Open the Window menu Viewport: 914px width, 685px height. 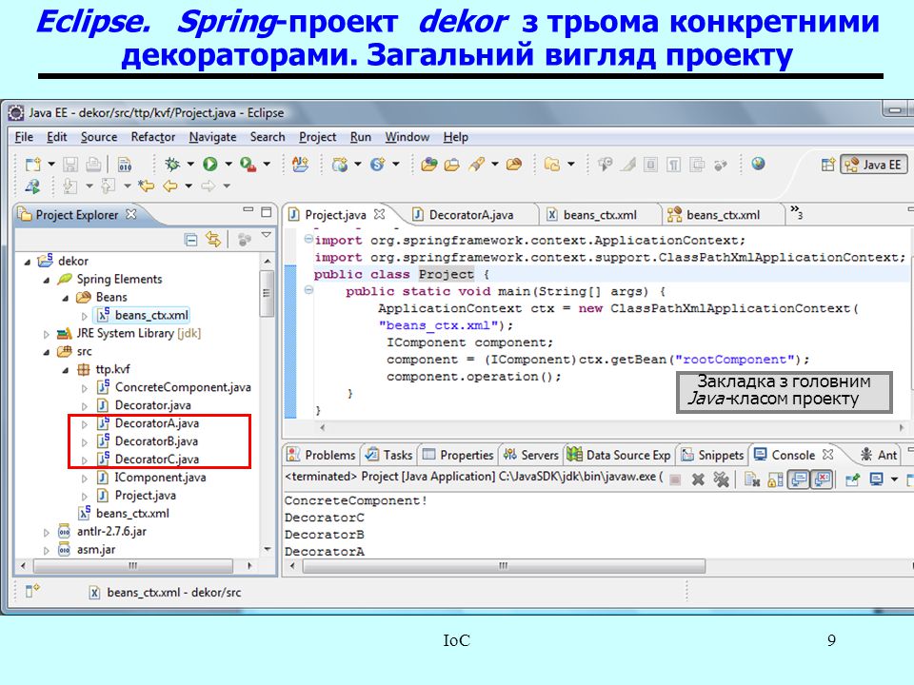coord(407,137)
